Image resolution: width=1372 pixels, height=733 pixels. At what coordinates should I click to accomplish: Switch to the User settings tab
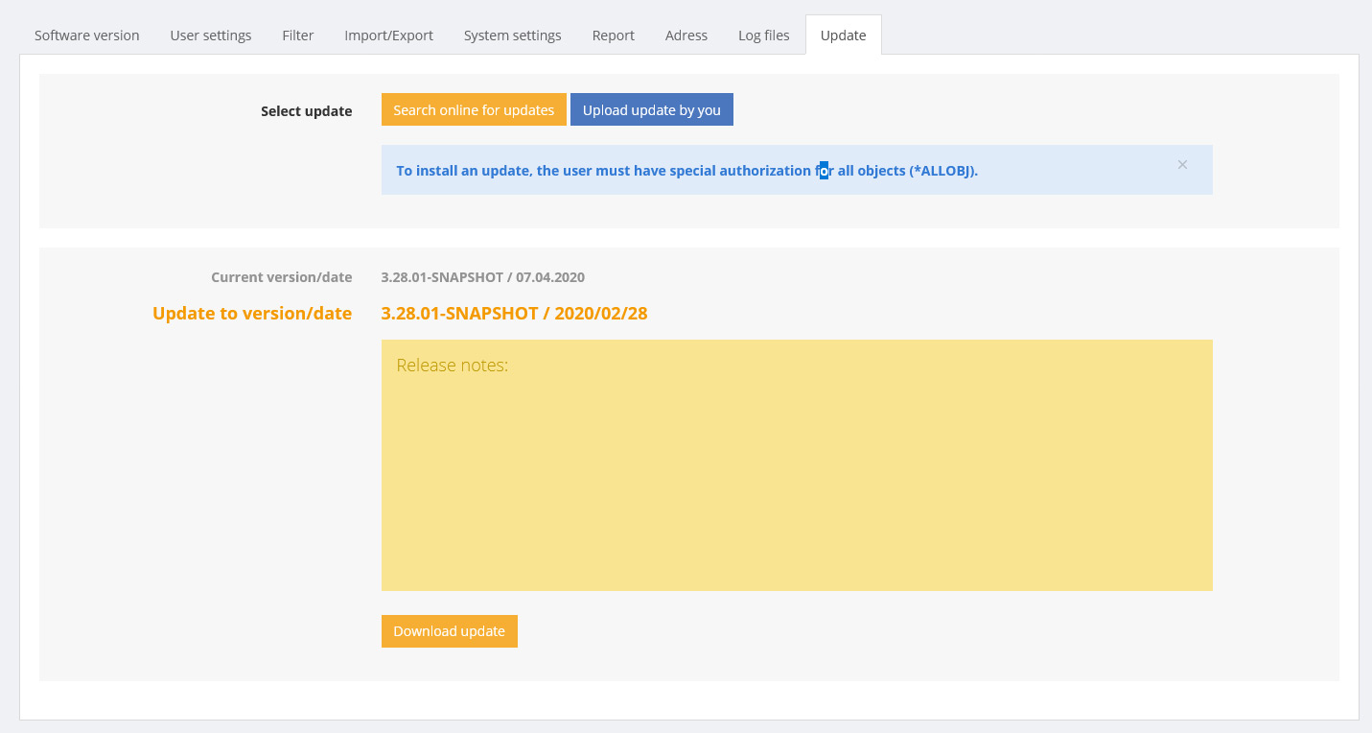tap(211, 35)
